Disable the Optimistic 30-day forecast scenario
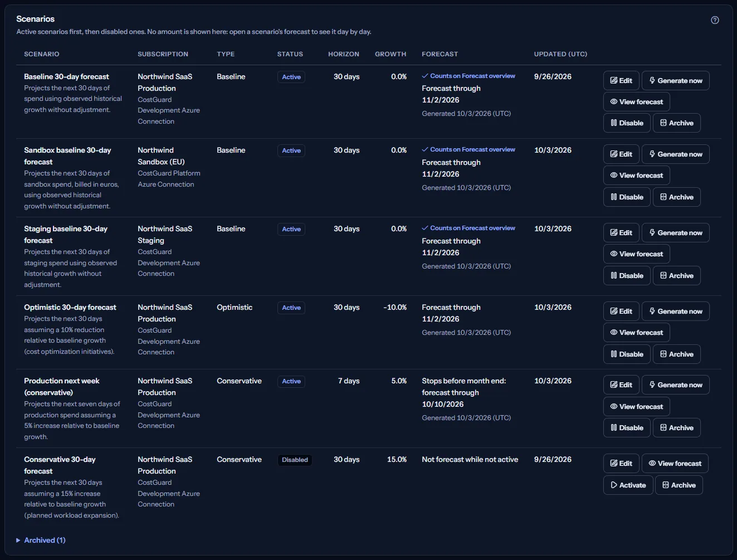 (x=627, y=354)
